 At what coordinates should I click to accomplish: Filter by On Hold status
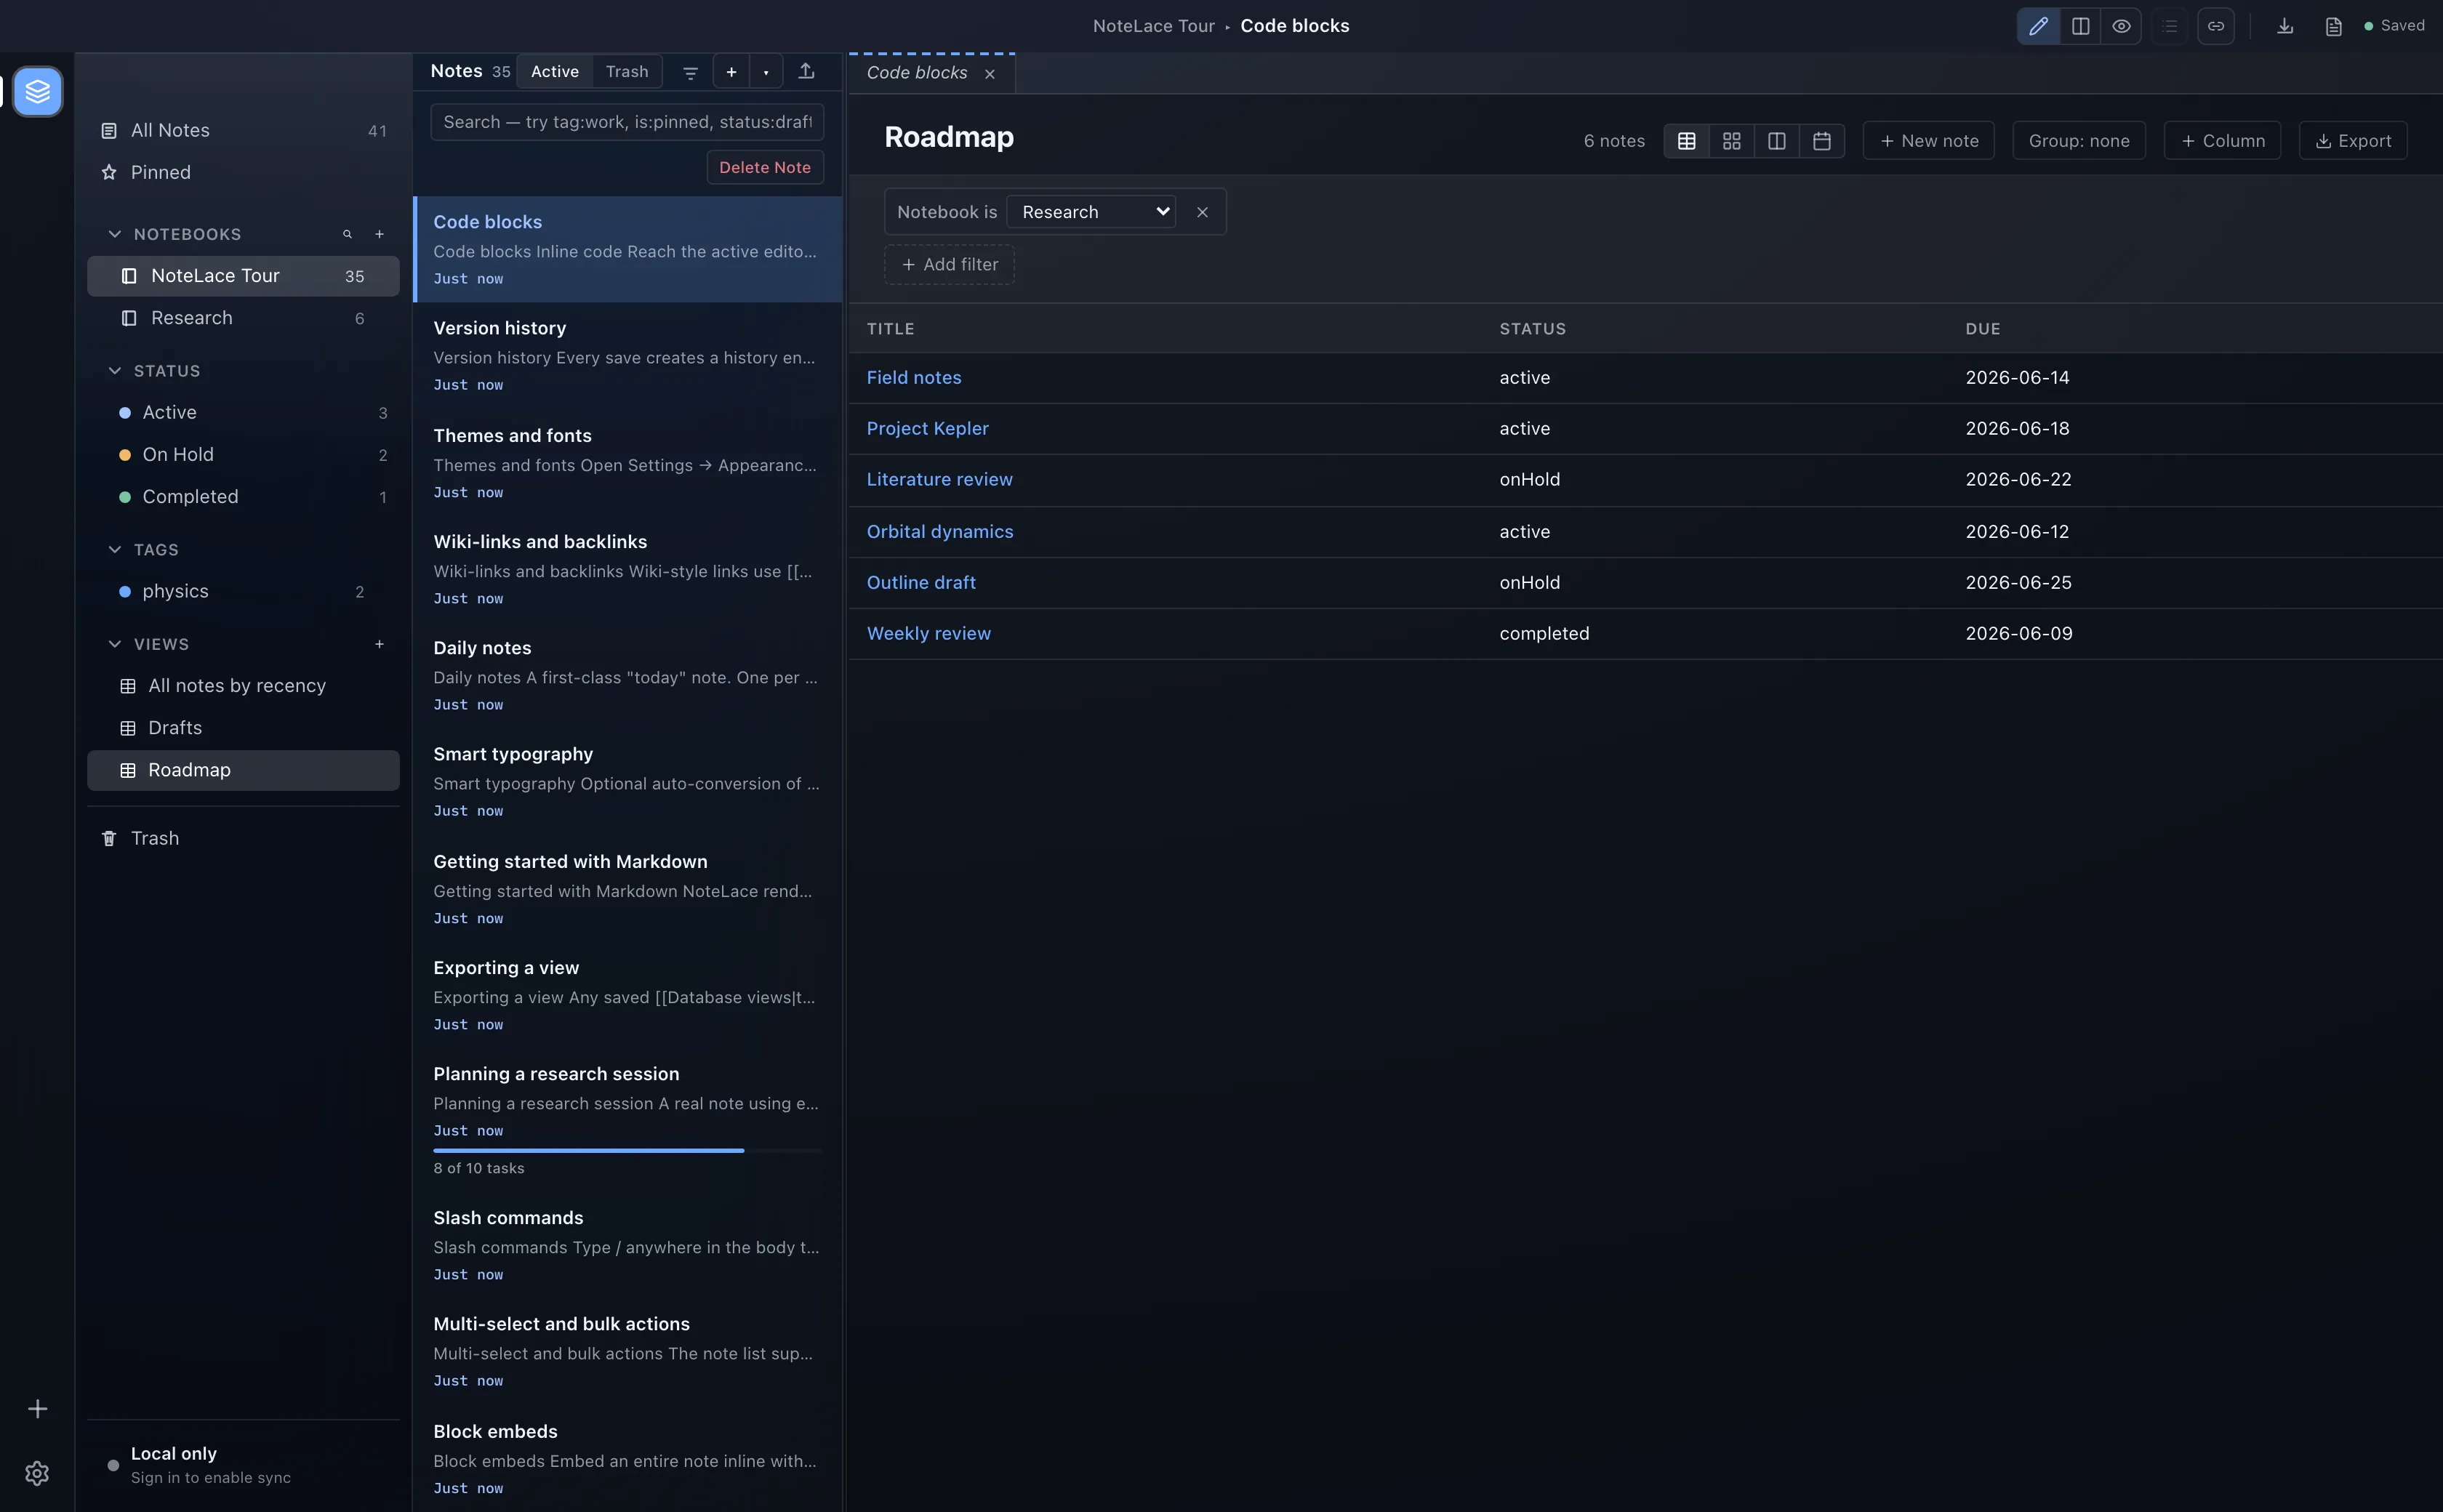[243, 455]
